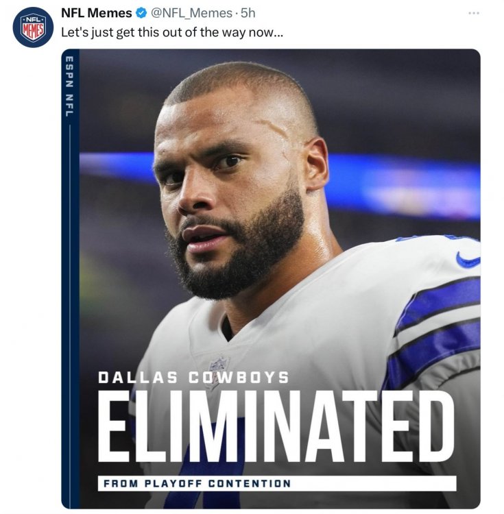Viewport: 504px width, 514px height.
Task: Click the FROM PLAYOFF CONTENTION white banner
Action: pyautogui.click(x=276, y=483)
